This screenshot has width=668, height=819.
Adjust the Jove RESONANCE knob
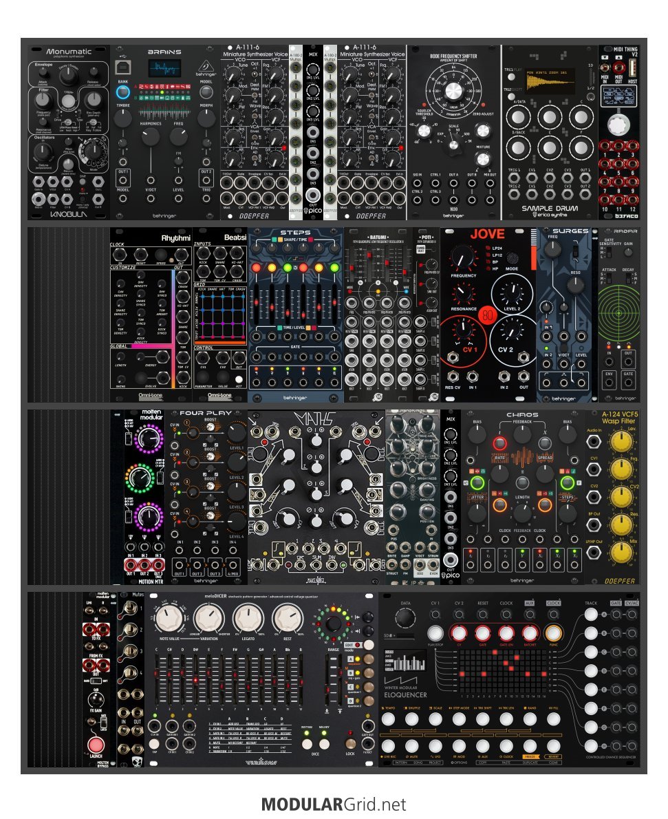click(463, 294)
